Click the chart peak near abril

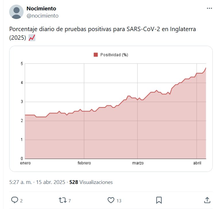(x=206, y=68)
